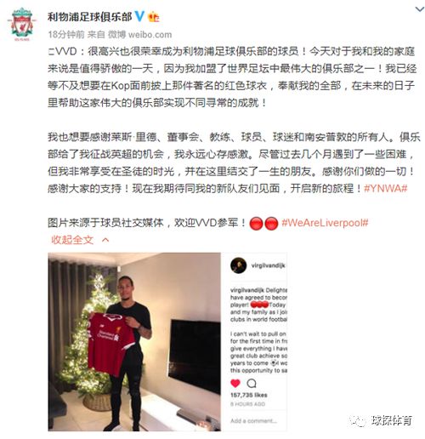This screenshot has height=439, width=425.
Task: Open virgilvandijk username in Instagram panel
Action: click(268, 265)
